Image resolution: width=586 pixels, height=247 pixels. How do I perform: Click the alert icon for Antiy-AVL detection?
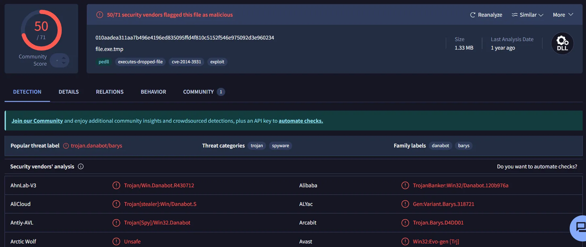pos(116,223)
